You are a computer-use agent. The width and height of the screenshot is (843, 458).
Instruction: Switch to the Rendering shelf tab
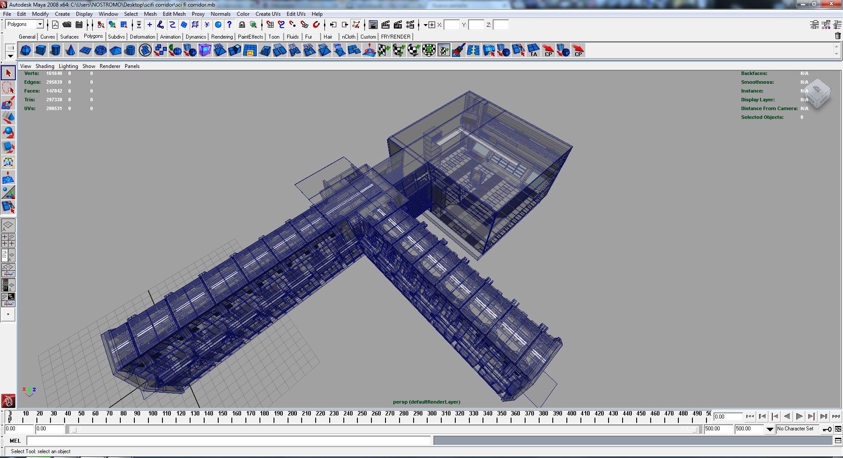tap(222, 37)
